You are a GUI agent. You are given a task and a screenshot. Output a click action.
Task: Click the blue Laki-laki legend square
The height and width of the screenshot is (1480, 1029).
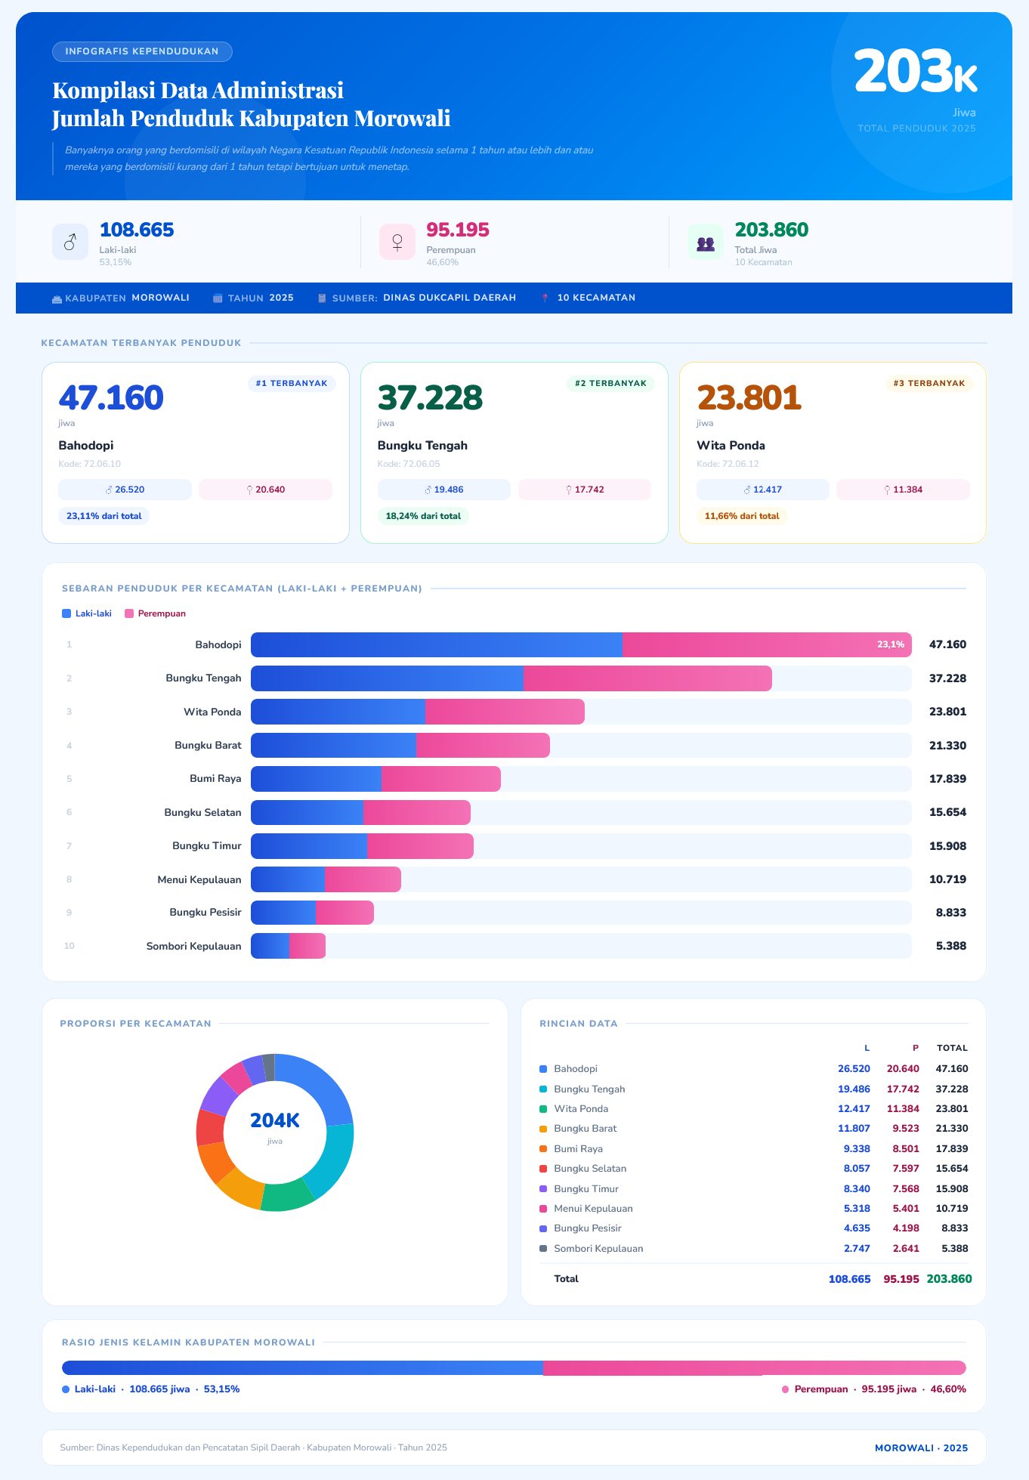tap(66, 613)
